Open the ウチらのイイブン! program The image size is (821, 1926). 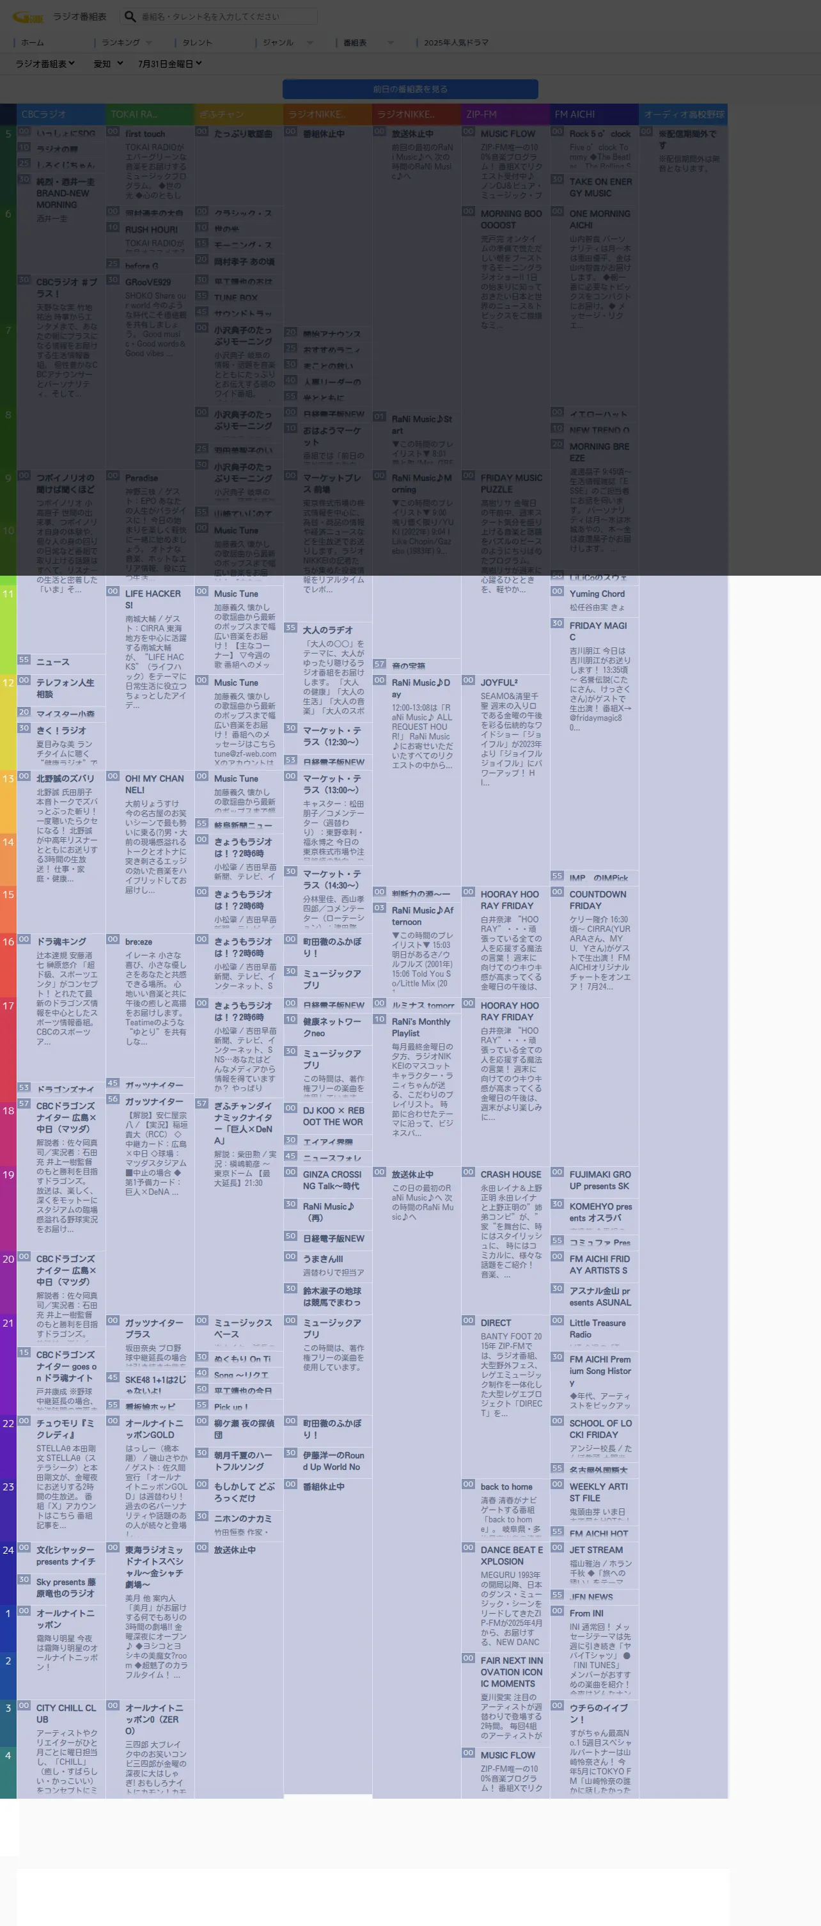coord(598,1713)
